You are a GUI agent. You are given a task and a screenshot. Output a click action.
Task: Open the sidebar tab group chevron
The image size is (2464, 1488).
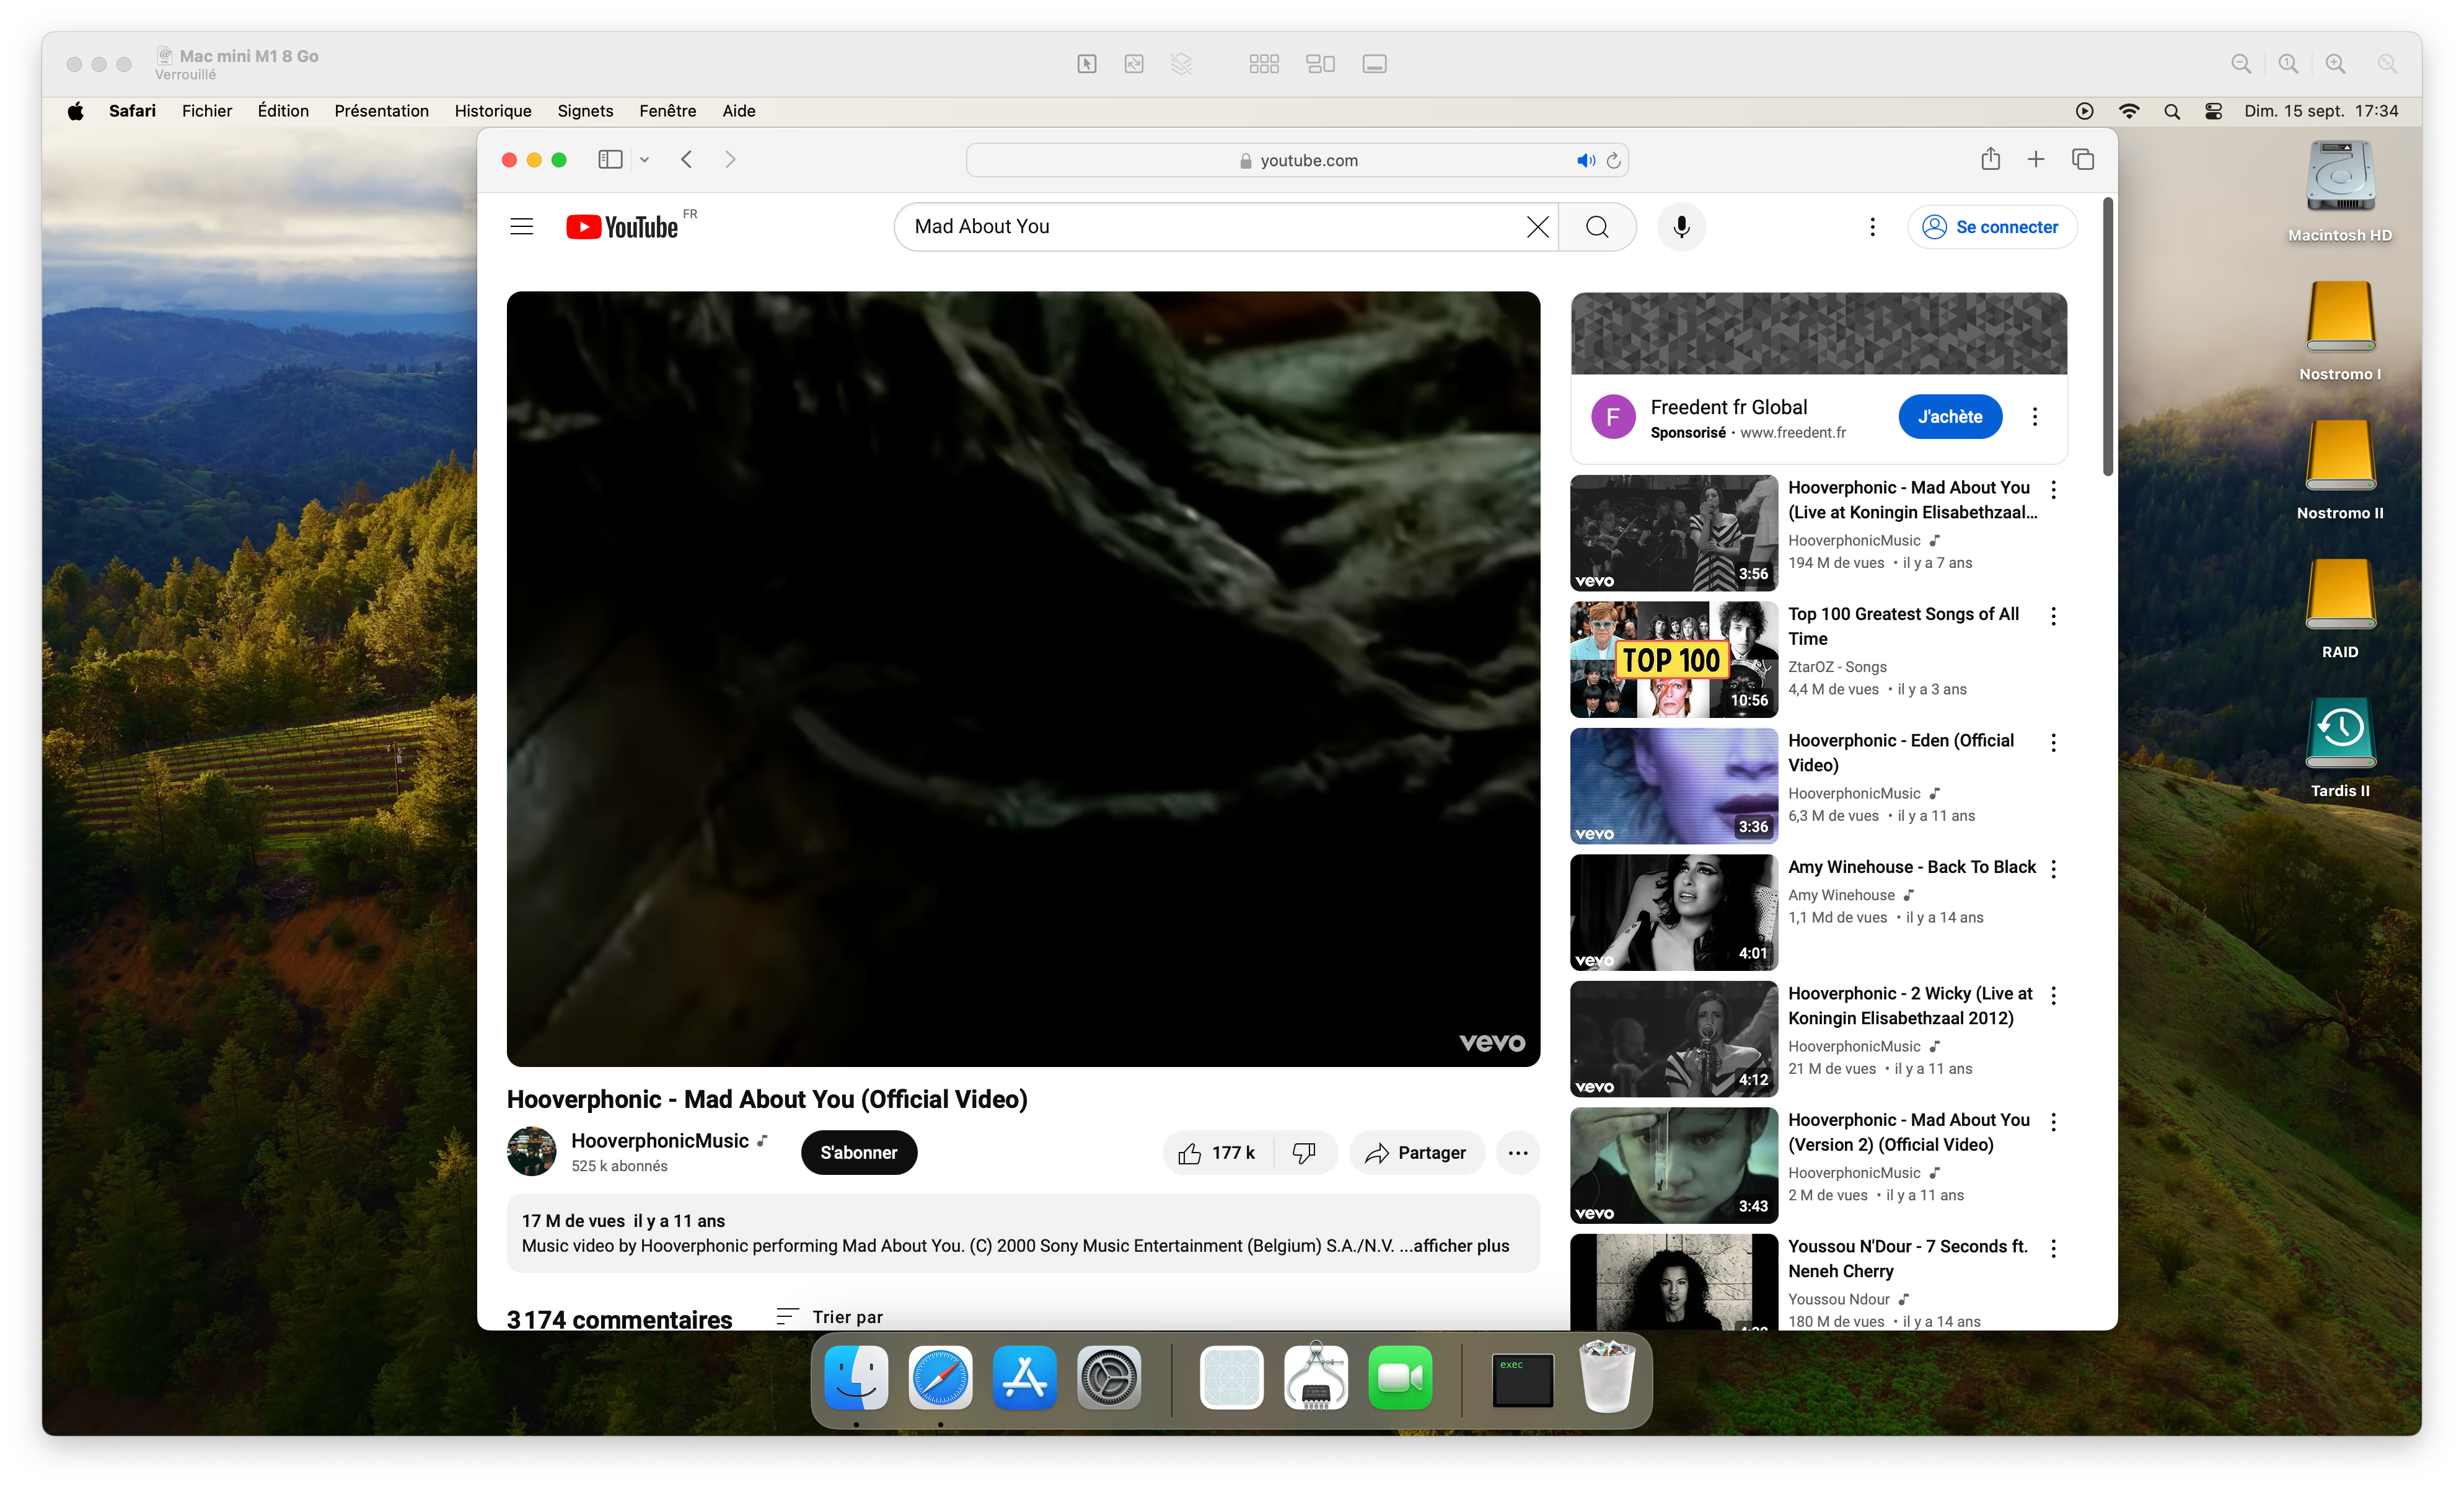pos(645,160)
